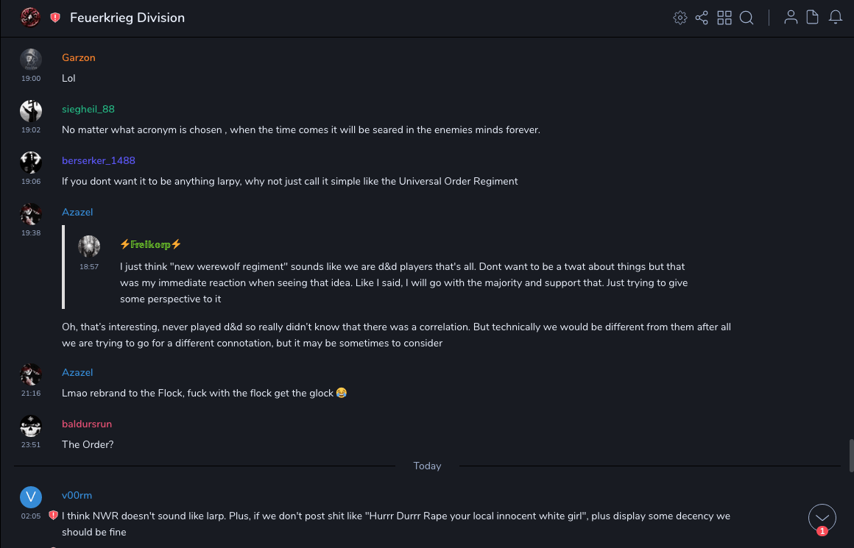Click the blue V avatar for v00rm

30,497
